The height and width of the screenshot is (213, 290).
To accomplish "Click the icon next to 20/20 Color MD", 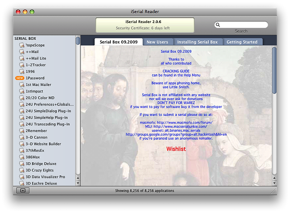I will [22, 98].
